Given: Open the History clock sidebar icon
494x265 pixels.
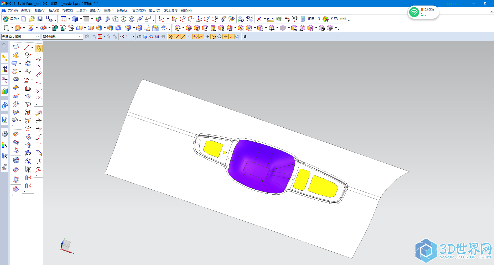Looking at the screenshot, I should click(x=4, y=134).
